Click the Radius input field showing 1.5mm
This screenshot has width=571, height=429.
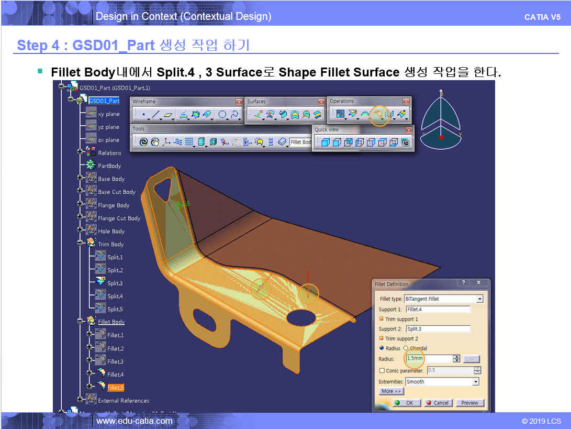pyautogui.click(x=429, y=359)
